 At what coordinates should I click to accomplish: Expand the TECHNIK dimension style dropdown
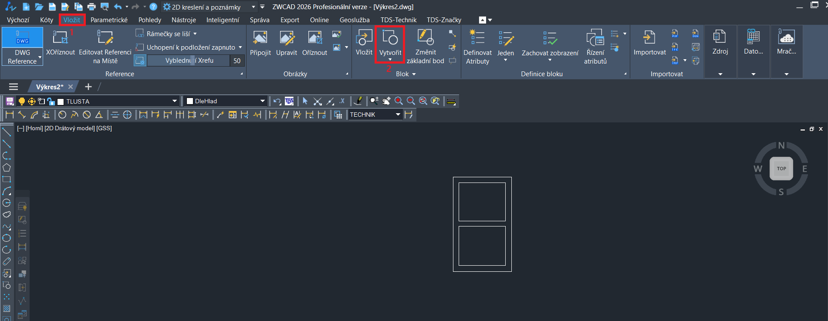click(398, 115)
